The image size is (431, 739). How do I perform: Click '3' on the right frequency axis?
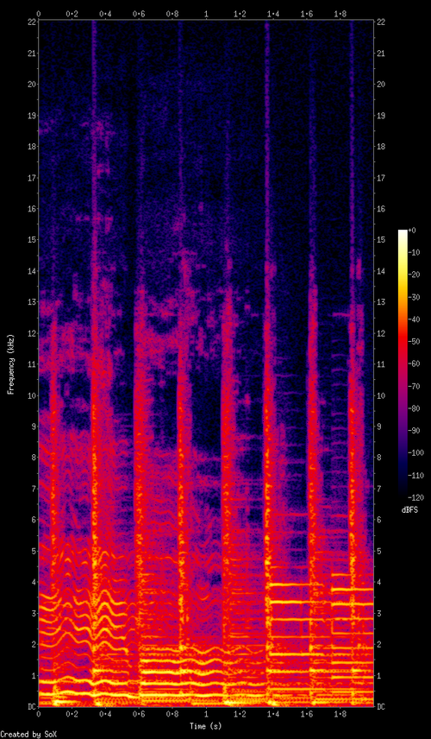[x=378, y=613]
